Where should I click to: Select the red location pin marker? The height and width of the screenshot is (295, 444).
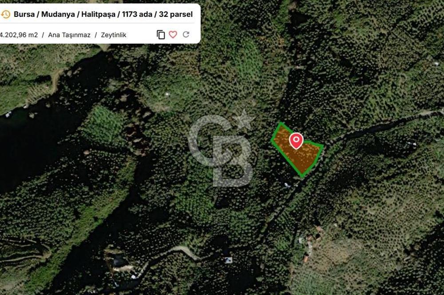[296, 141]
